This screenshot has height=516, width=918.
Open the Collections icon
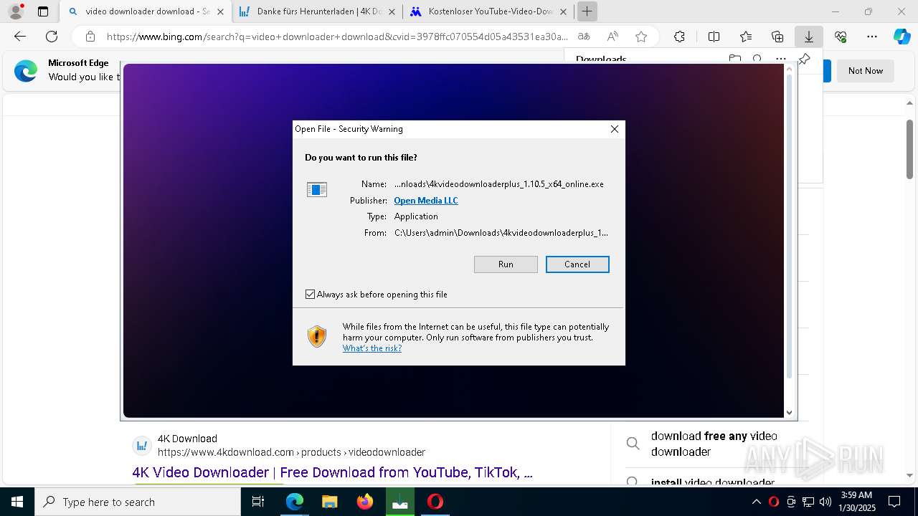777,37
